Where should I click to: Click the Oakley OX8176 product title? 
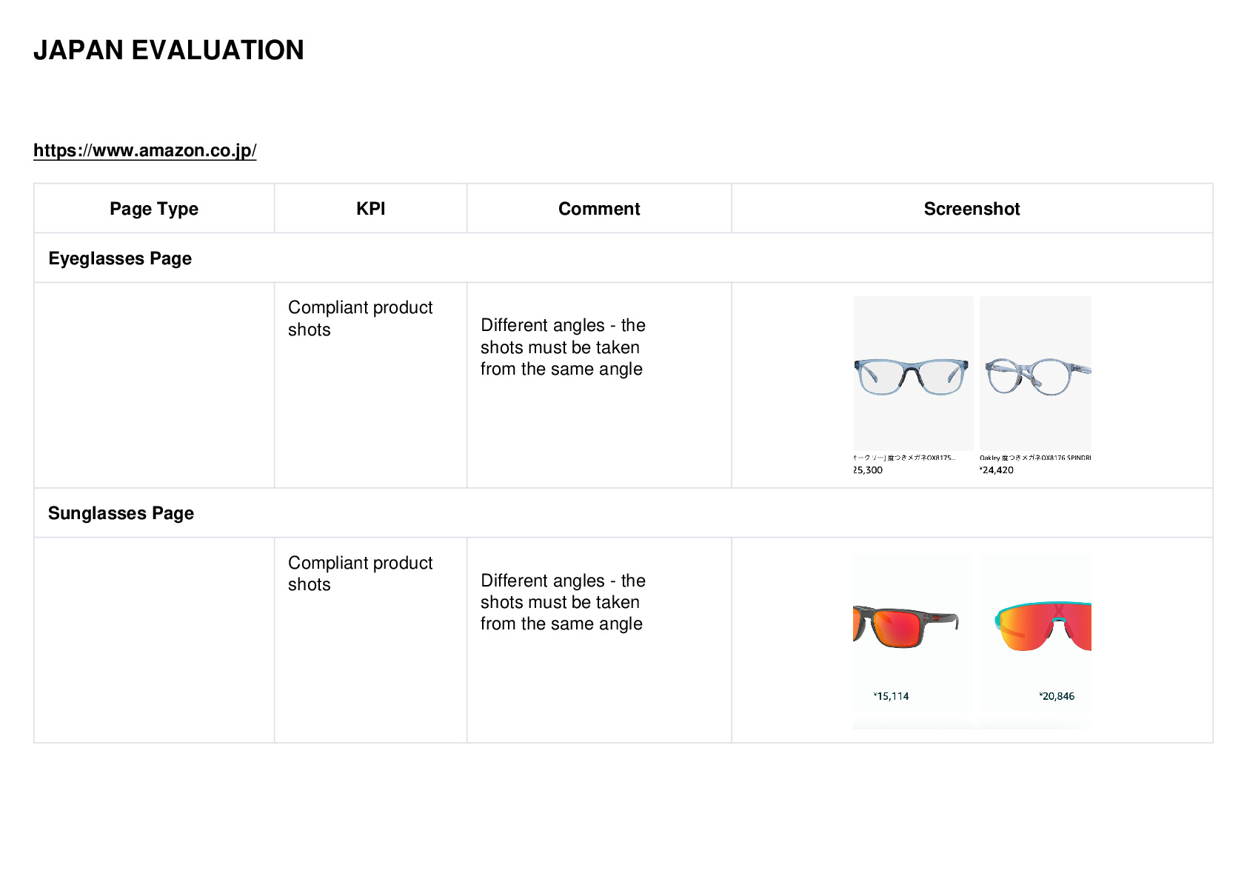pos(1035,458)
